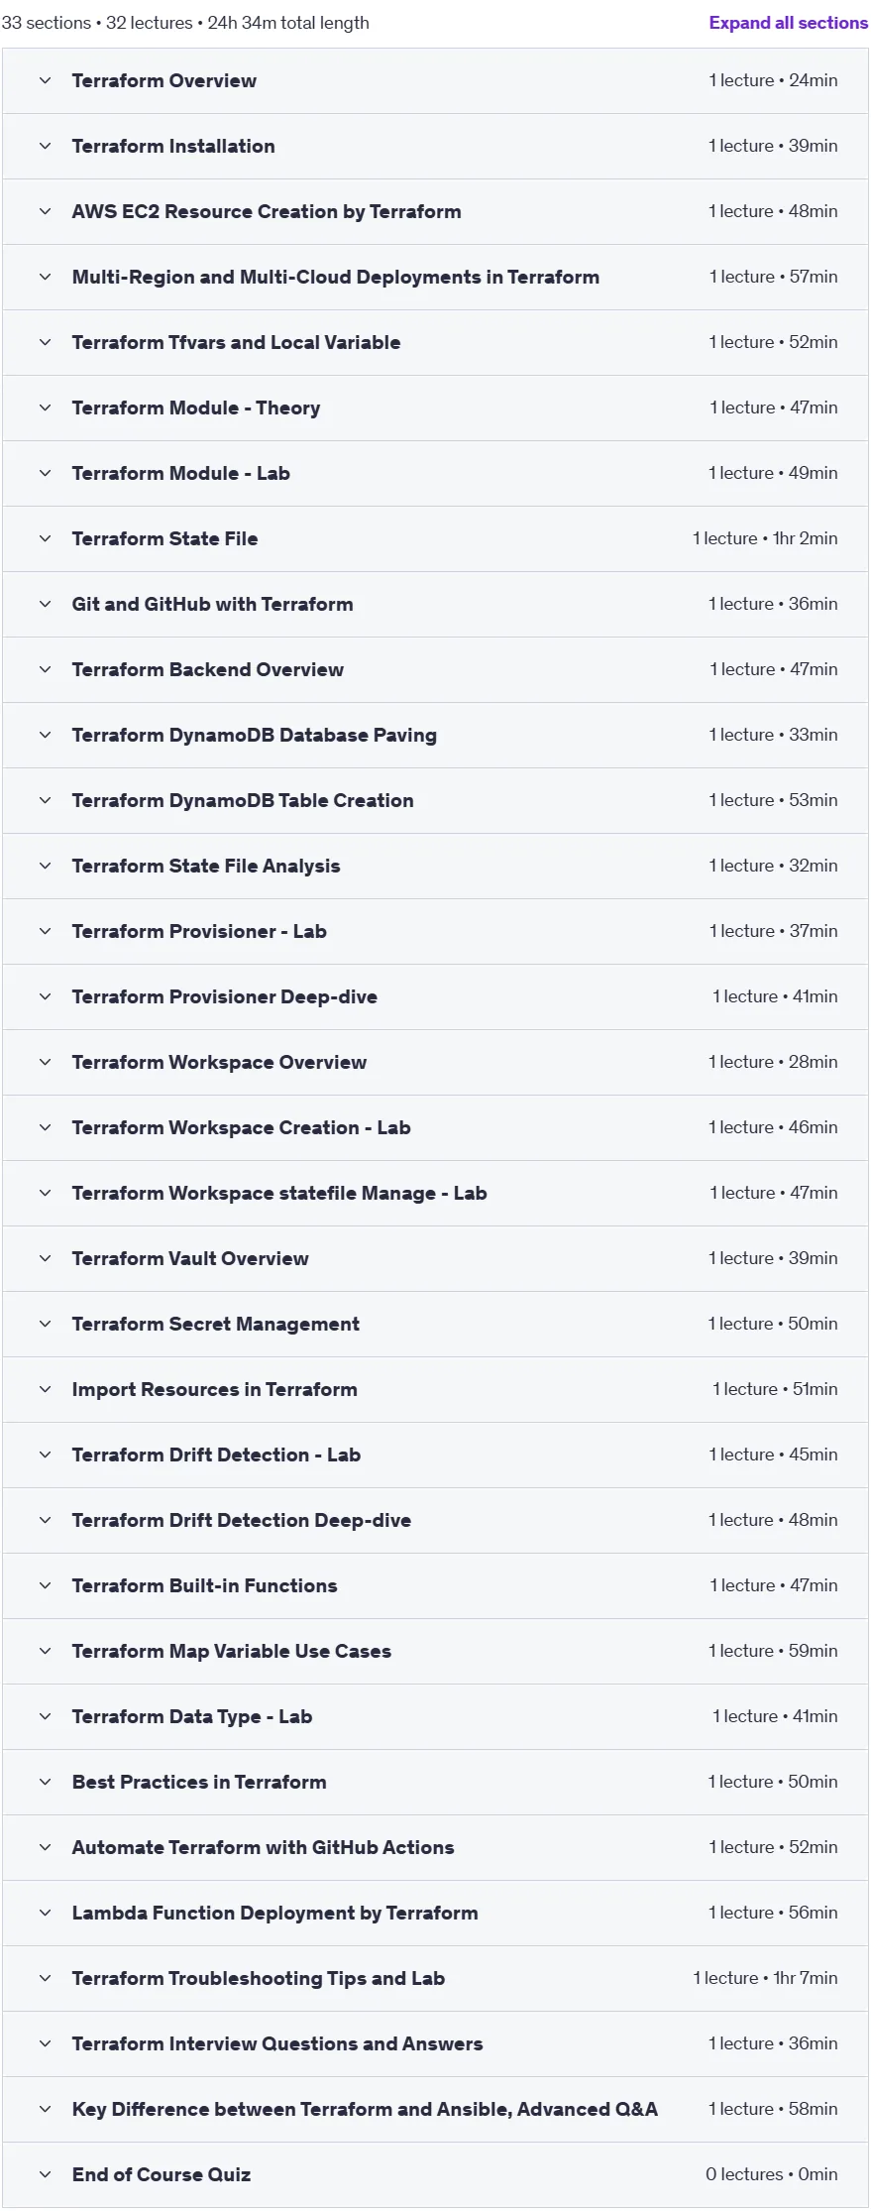Expand Terraform Drift Detection Deep-dive section
The height and width of the screenshot is (2211, 871).
tap(435, 1520)
